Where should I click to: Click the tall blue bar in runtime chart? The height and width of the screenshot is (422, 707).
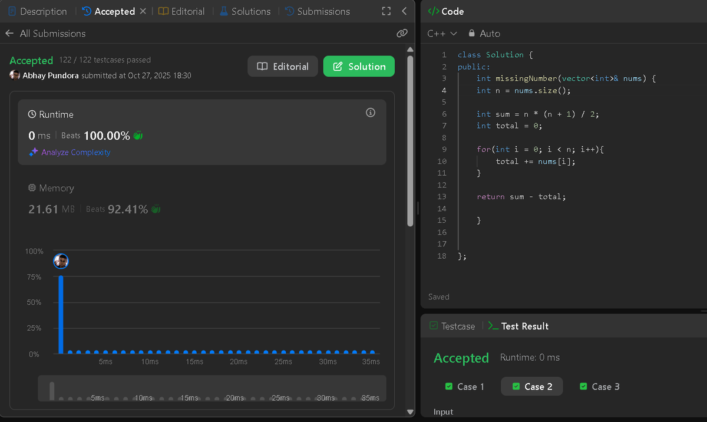coord(61,314)
